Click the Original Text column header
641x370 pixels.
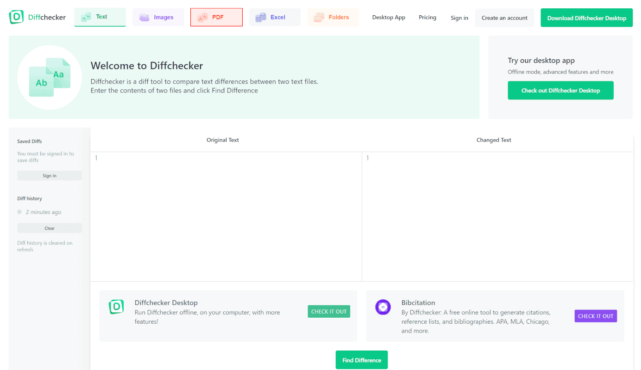(x=223, y=140)
